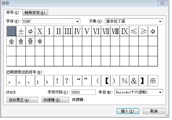Switch to the 特殊字符(P) tab
The image size is (172, 120).
point(35,13)
